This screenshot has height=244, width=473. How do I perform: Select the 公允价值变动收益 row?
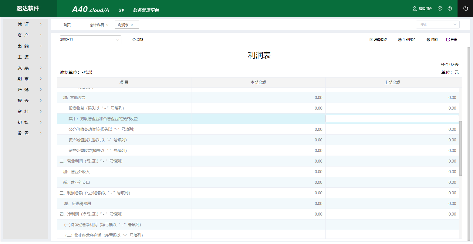pyautogui.click(x=258, y=129)
